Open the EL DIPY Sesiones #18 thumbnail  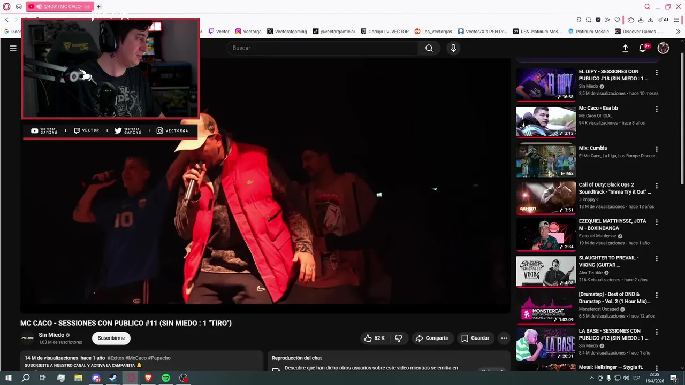tap(546, 84)
